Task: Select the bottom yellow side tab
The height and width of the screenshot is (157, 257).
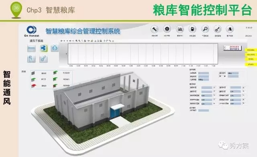Action: point(251,64)
